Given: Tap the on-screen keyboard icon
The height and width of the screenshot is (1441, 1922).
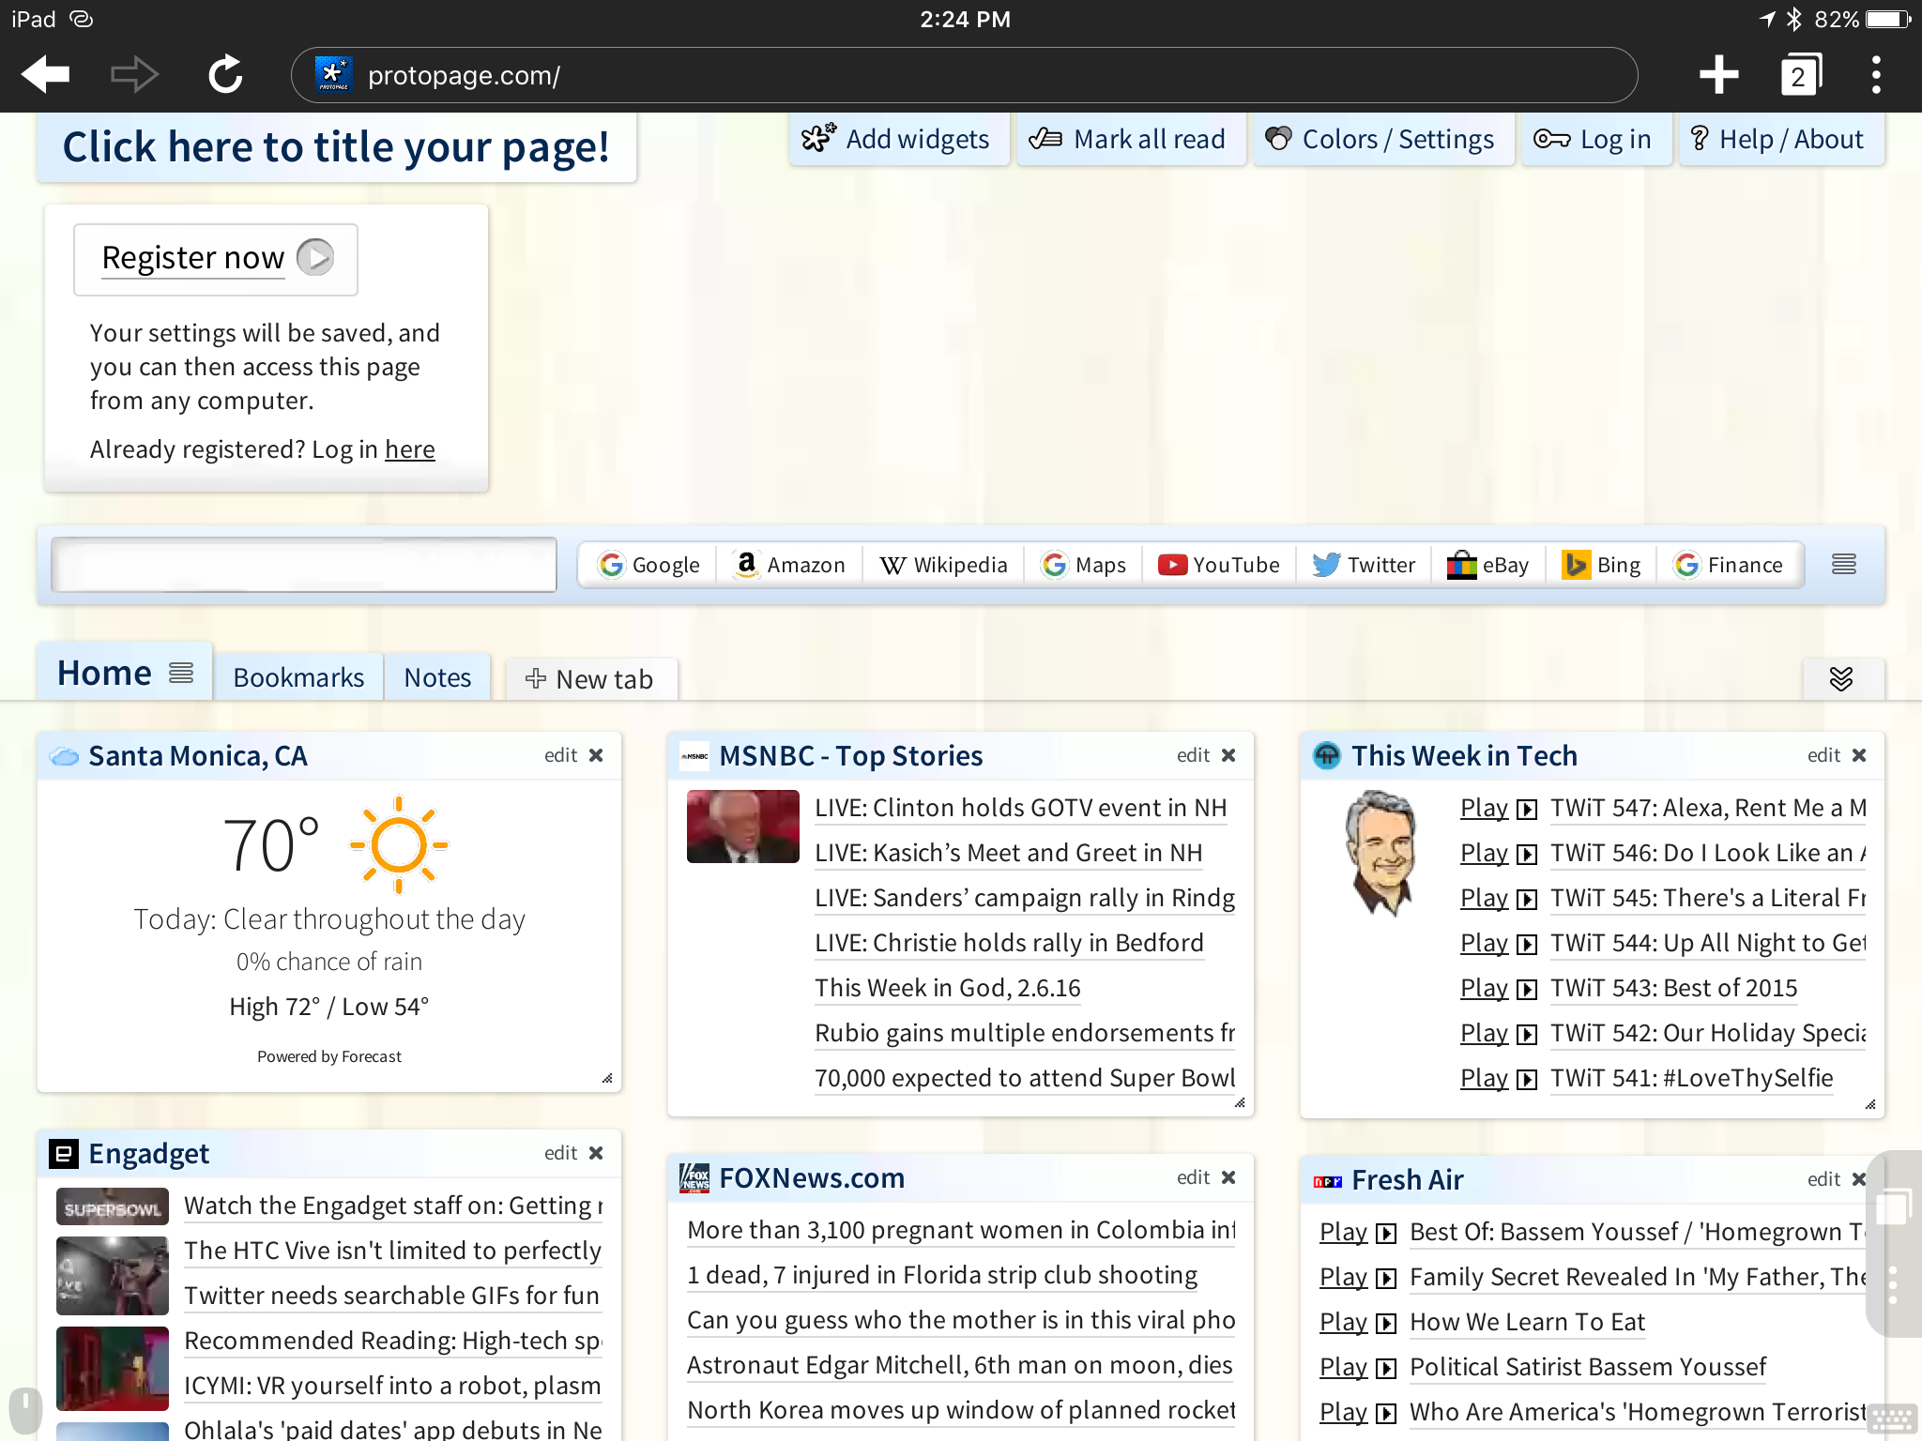Looking at the screenshot, I should click(1891, 1419).
